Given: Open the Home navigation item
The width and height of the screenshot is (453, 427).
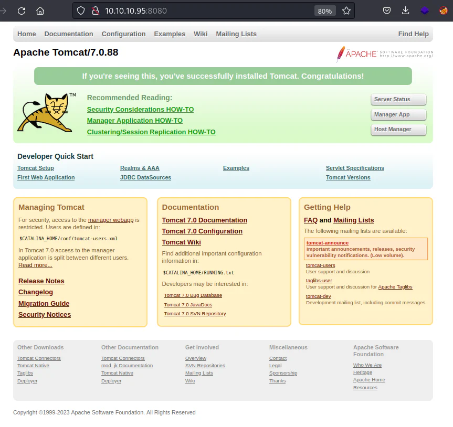Looking at the screenshot, I should point(27,34).
